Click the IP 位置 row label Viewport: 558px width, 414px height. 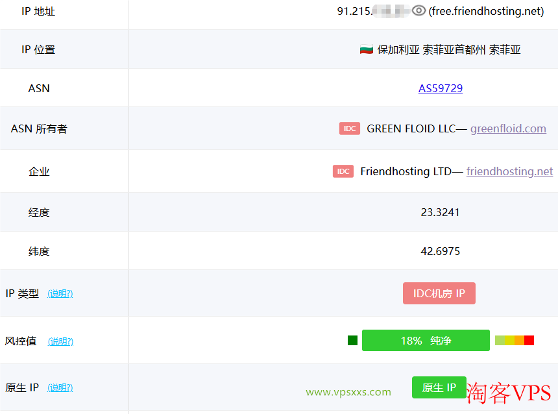click(x=38, y=49)
